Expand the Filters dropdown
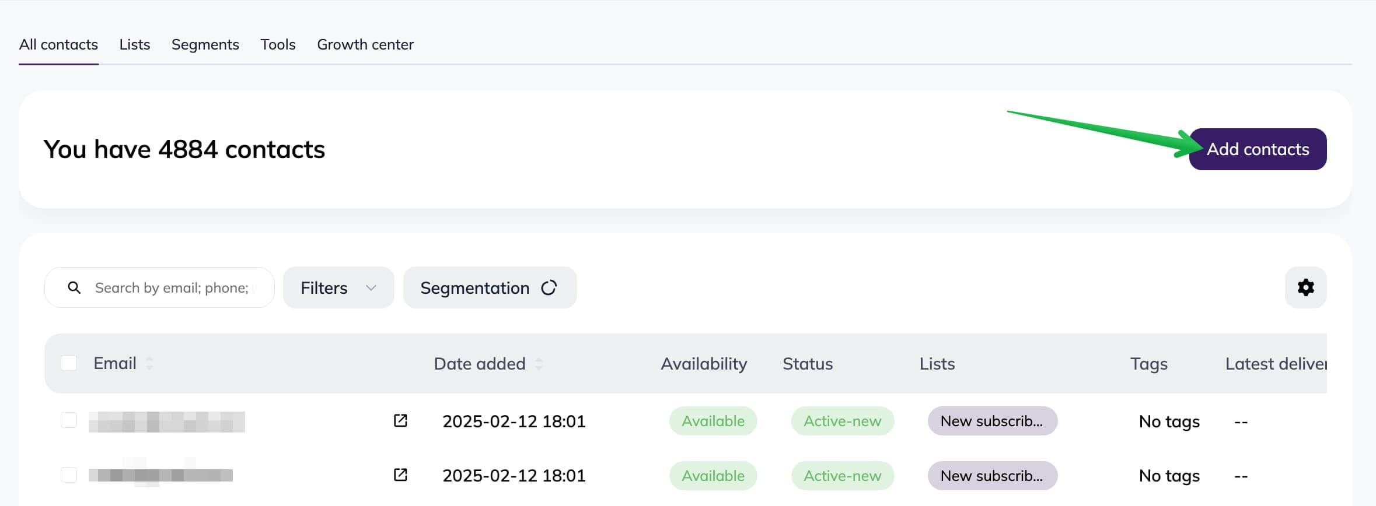The image size is (1376, 506). tap(338, 287)
